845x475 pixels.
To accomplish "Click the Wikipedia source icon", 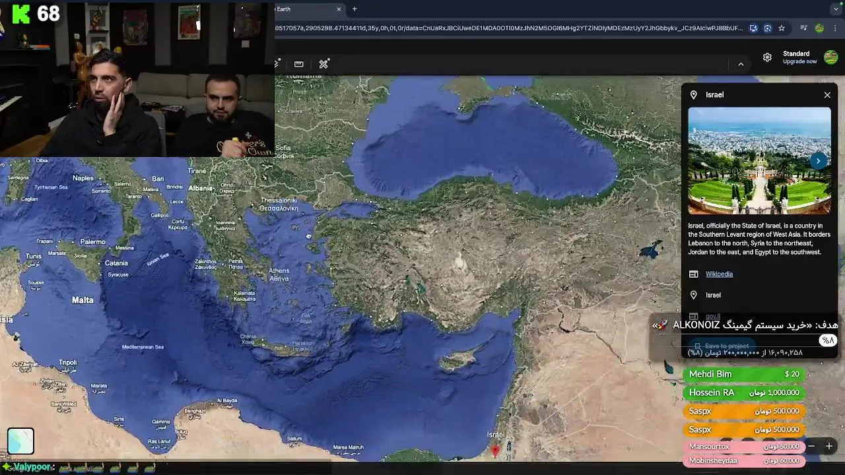I will (x=693, y=274).
